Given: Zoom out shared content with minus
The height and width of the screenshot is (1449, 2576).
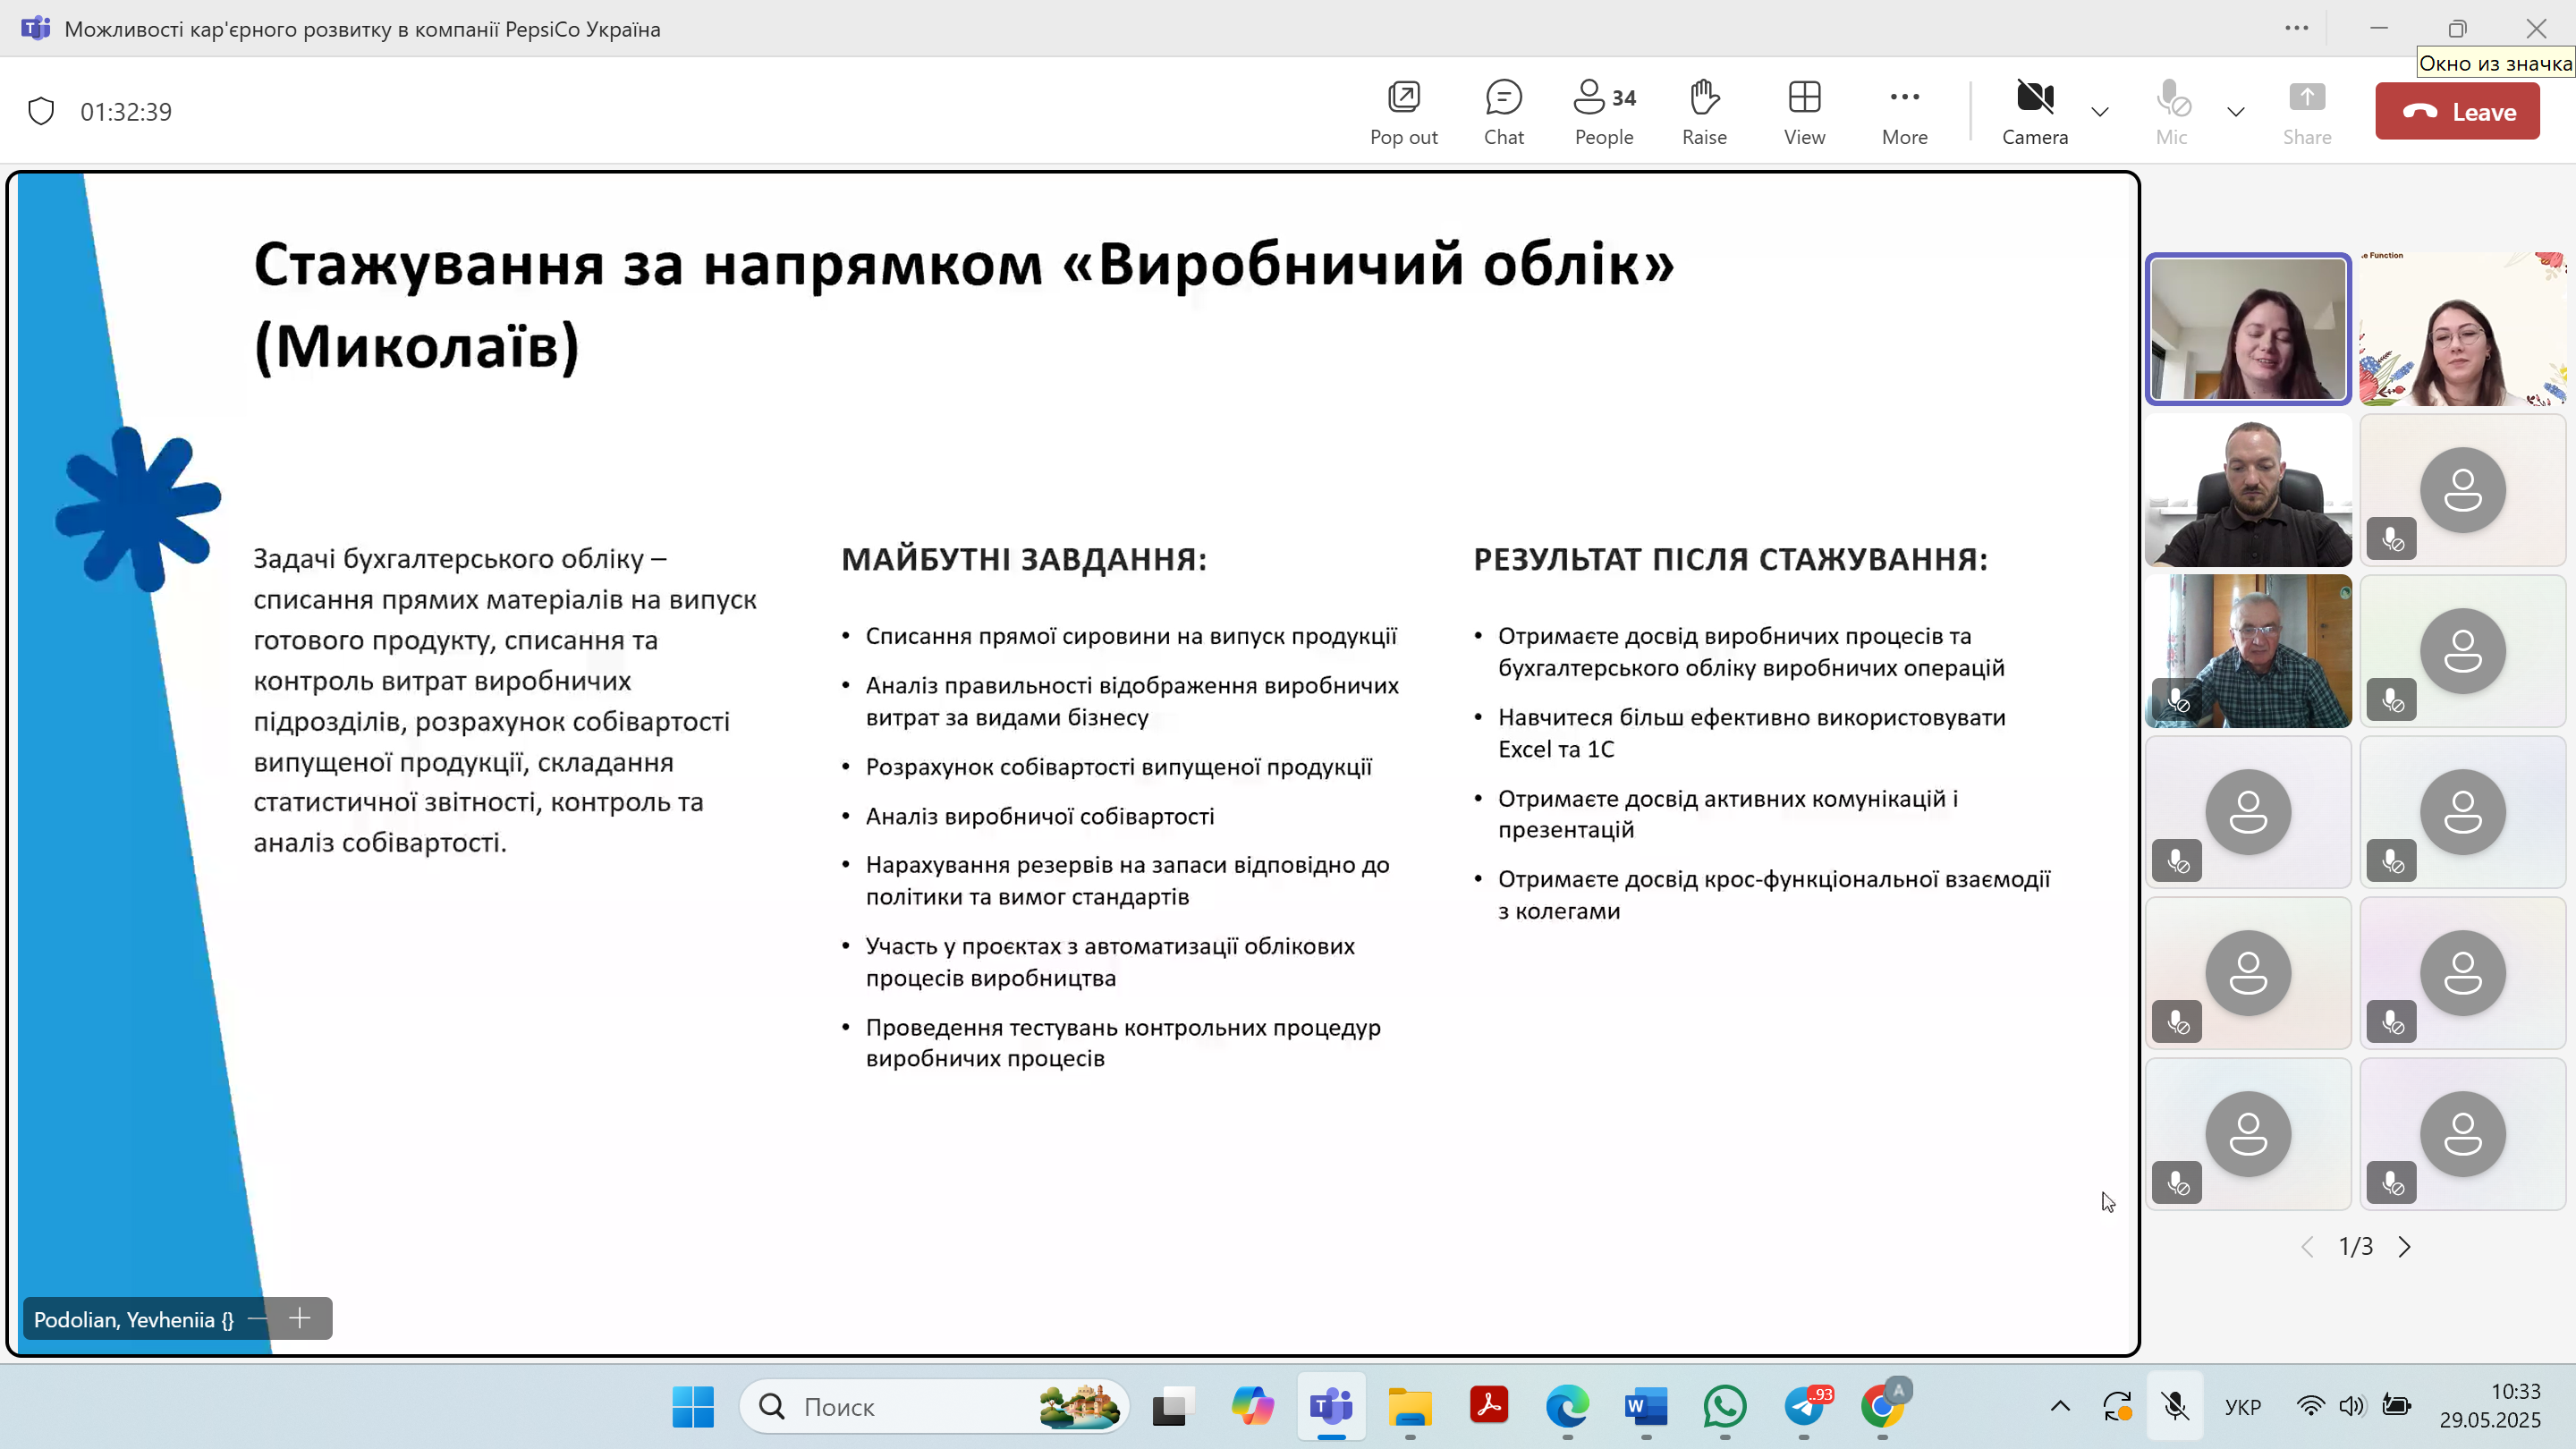Looking at the screenshot, I should (257, 1318).
